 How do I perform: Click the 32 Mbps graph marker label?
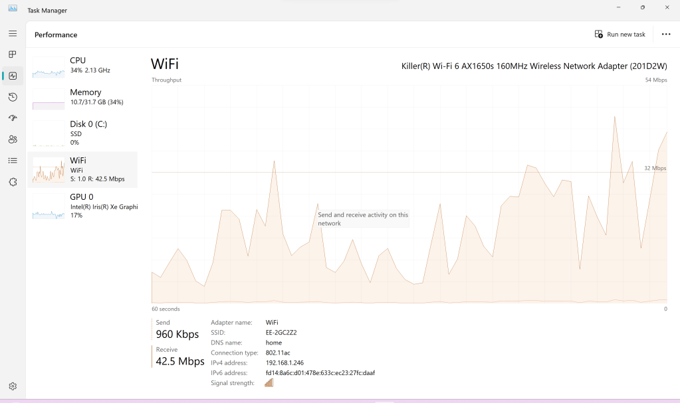(x=655, y=168)
